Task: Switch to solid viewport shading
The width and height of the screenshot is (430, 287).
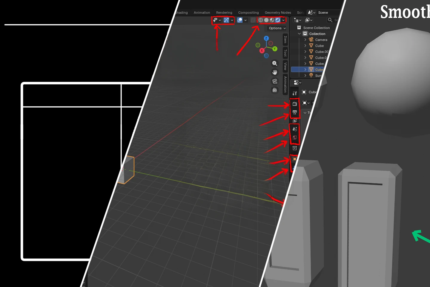Action: [266, 20]
